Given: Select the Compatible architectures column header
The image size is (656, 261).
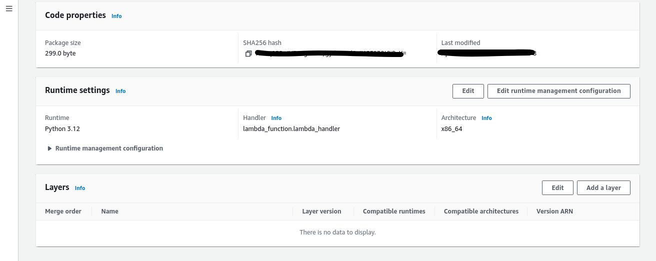Looking at the screenshot, I should point(481,211).
